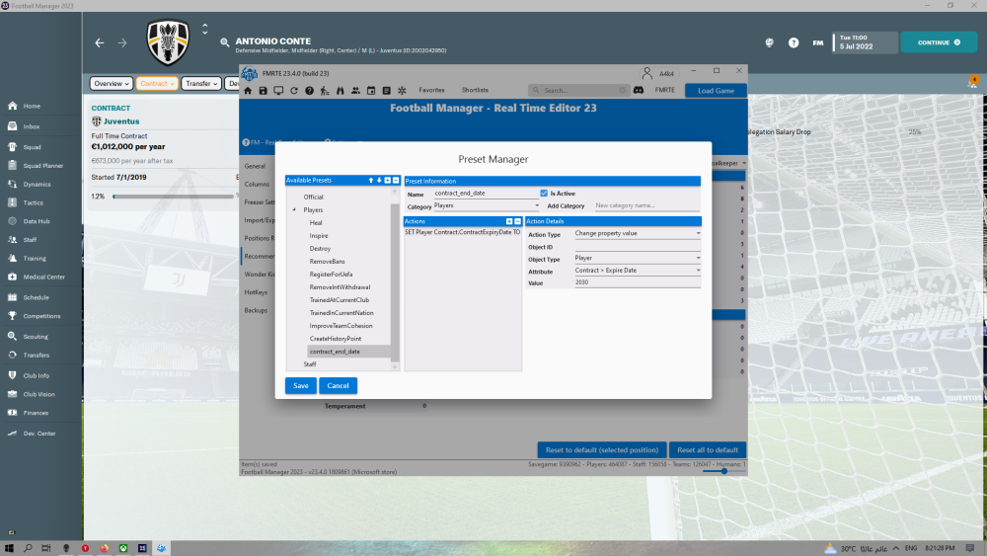Click Continue button in Football Manager
The image size is (987, 556).
[939, 42]
